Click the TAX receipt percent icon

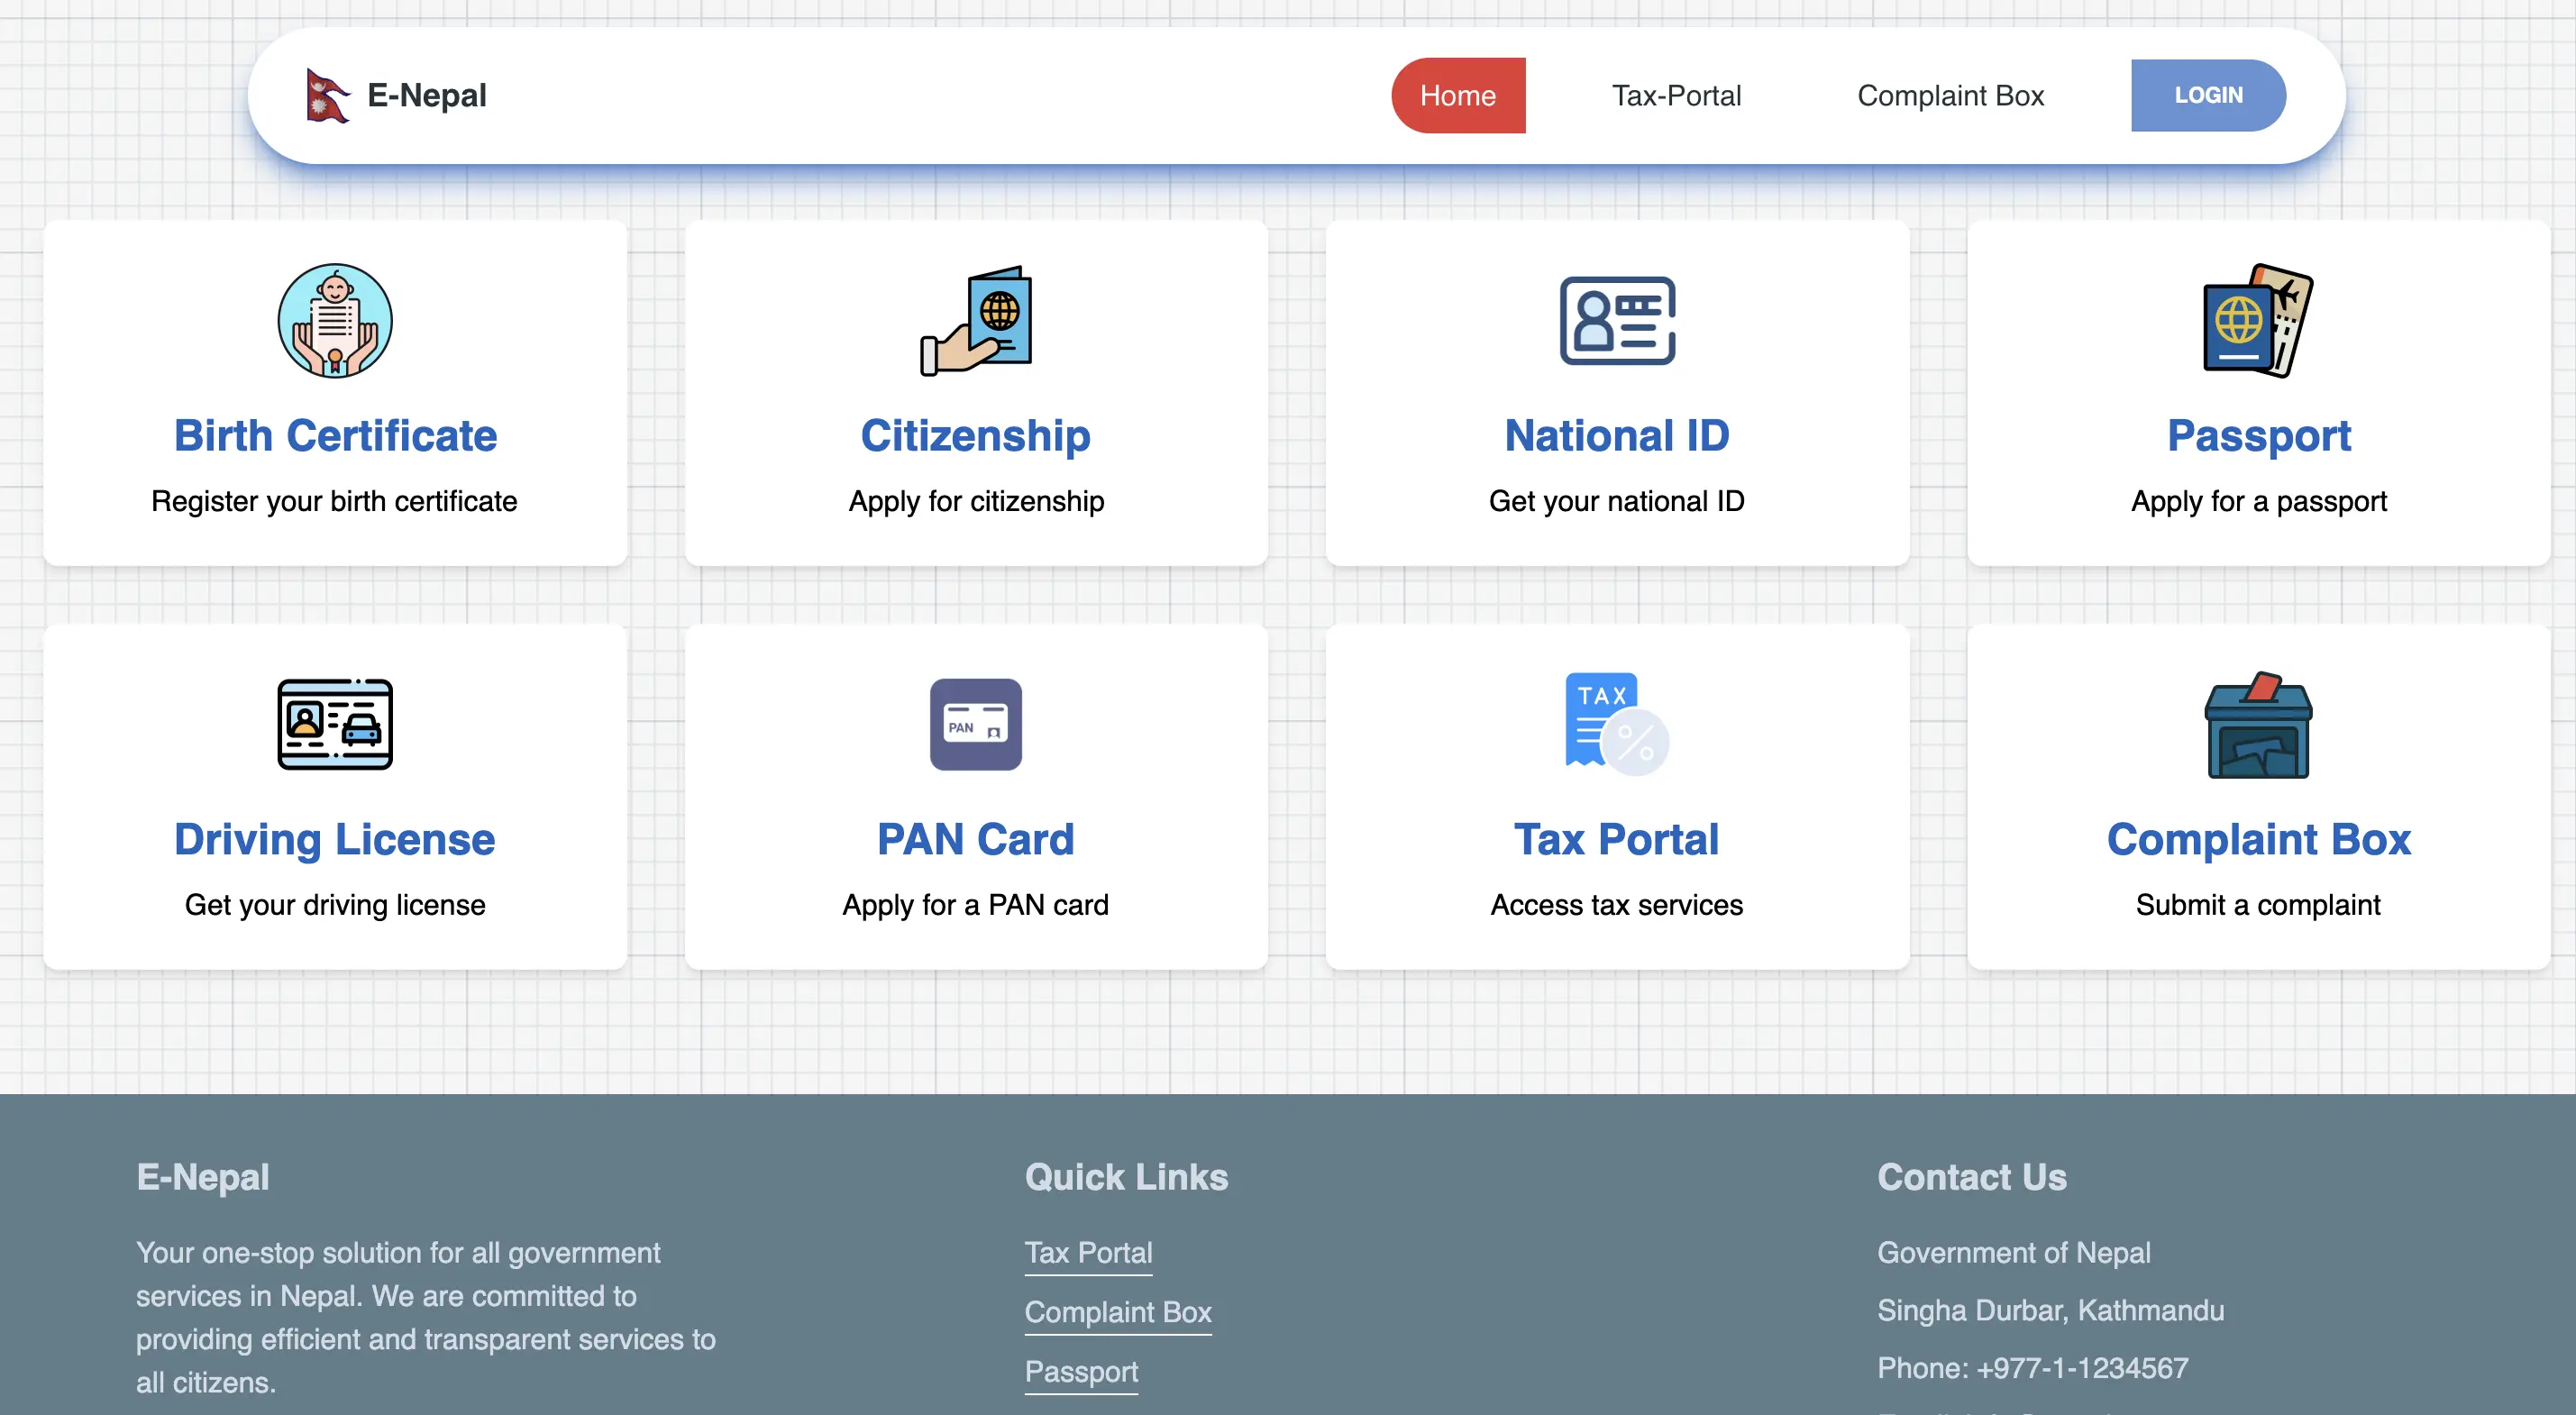(1617, 724)
